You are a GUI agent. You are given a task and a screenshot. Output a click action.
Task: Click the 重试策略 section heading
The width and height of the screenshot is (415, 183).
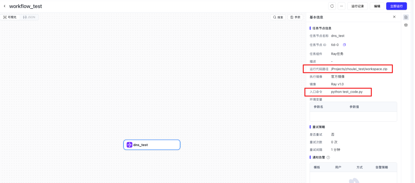pyautogui.click(x=319, y=127)
